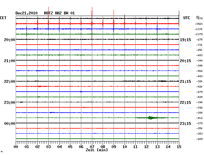Click the 03 minute axis label

(x=48, y=147)
